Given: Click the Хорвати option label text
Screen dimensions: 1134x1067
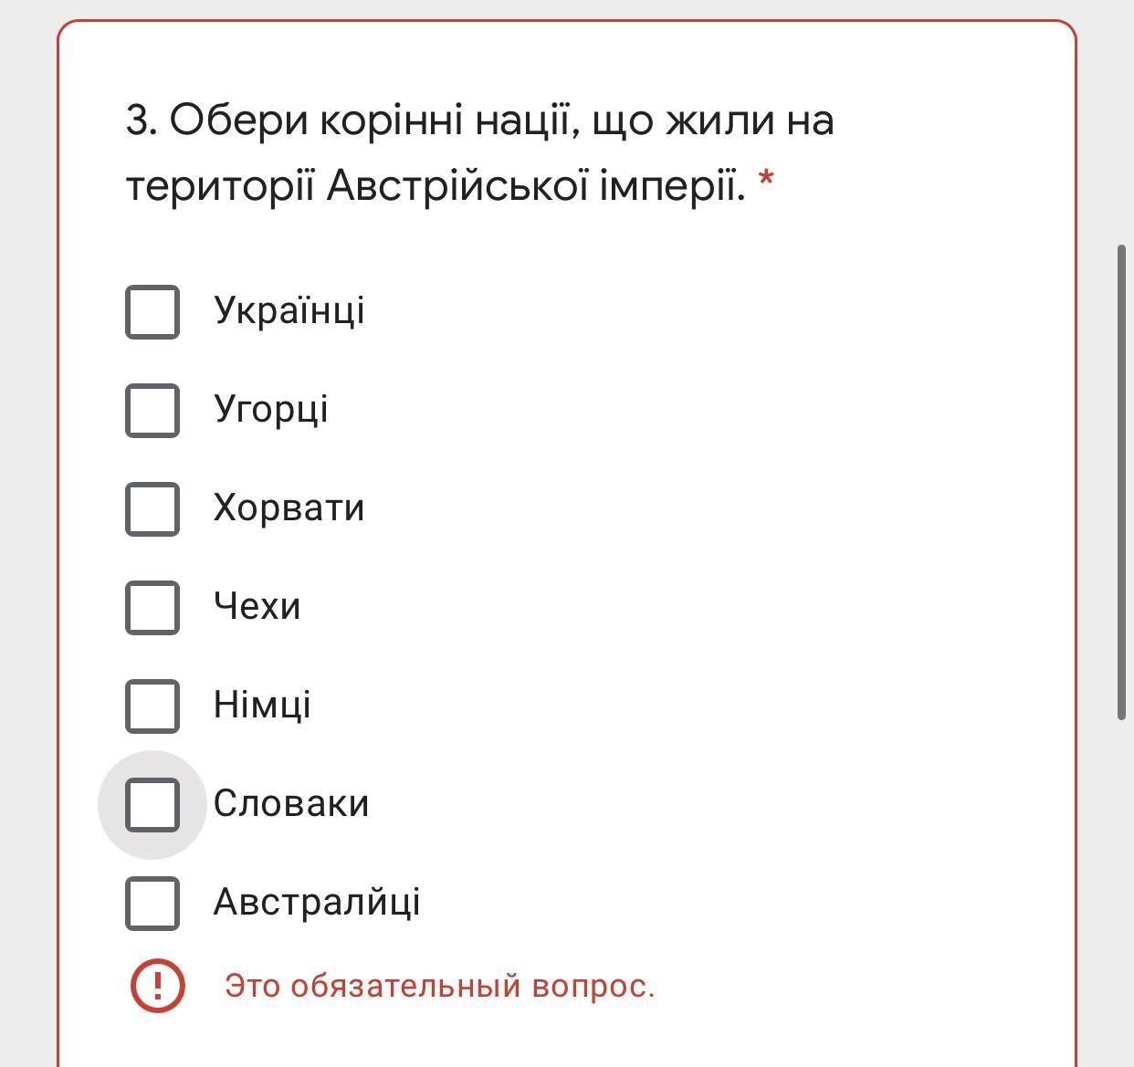Looking at the screenshot, I should 289,508.
